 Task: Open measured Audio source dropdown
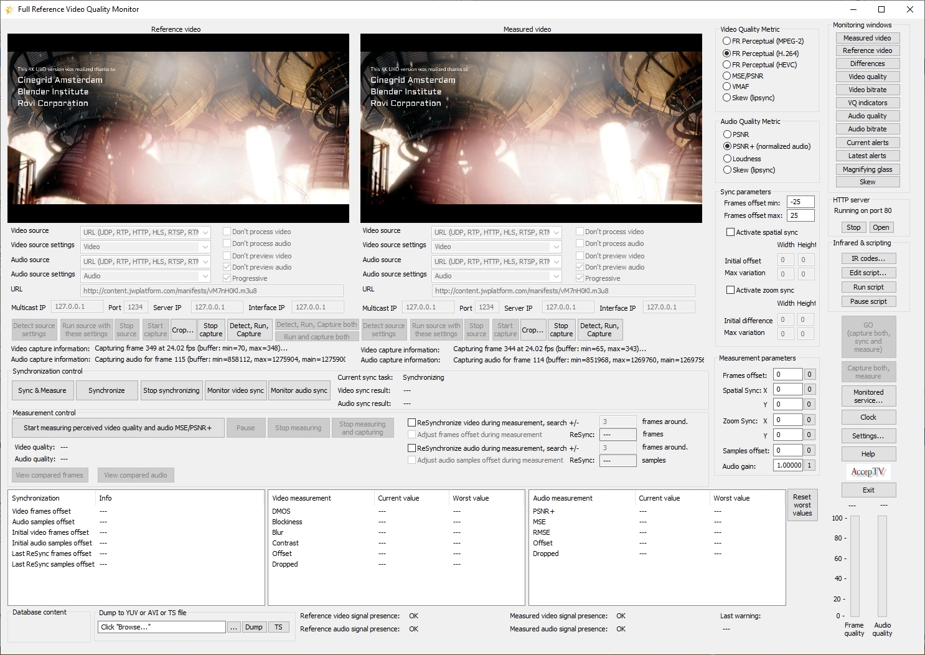pyautogui.click(x=497, y=262)
